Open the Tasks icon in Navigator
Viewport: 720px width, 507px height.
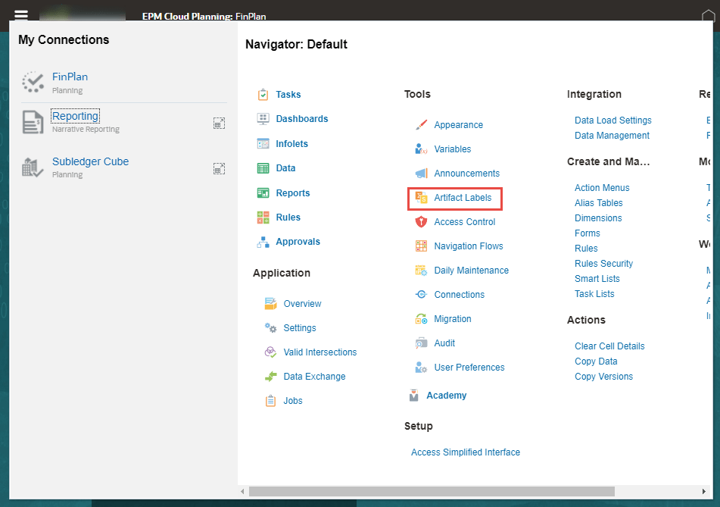coord(263,95)
